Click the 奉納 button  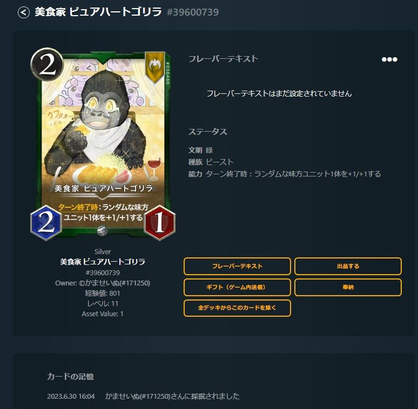tap(348, 287)
